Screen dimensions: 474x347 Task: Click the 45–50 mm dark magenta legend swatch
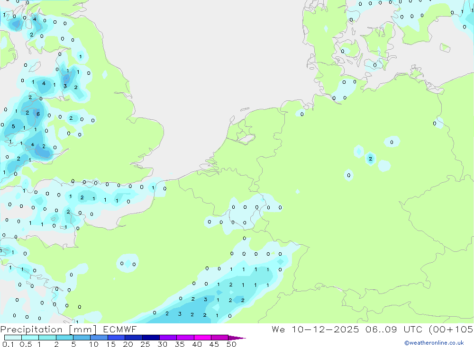pyautogui.click(x=220, y=338)
